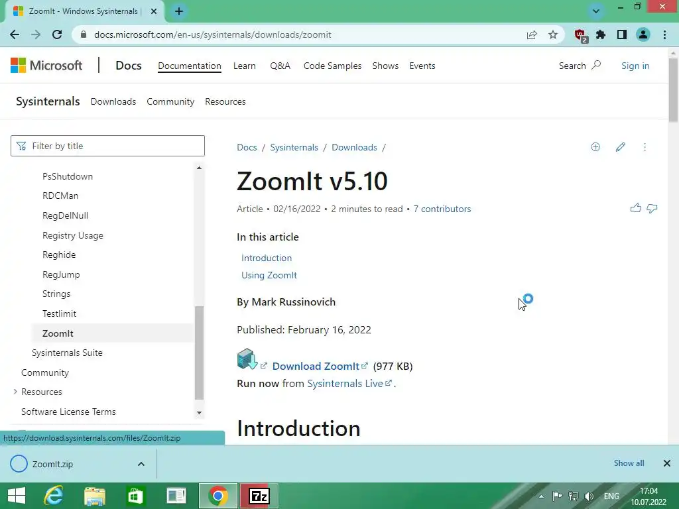This screenshot has width=679, height=509.
Task: Click the Downloads breadcrumb
Action: 354,147
